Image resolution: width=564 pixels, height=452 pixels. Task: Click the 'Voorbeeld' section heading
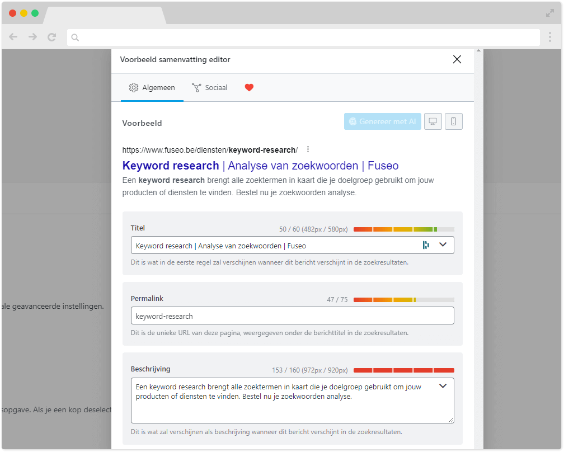[142, 123]
